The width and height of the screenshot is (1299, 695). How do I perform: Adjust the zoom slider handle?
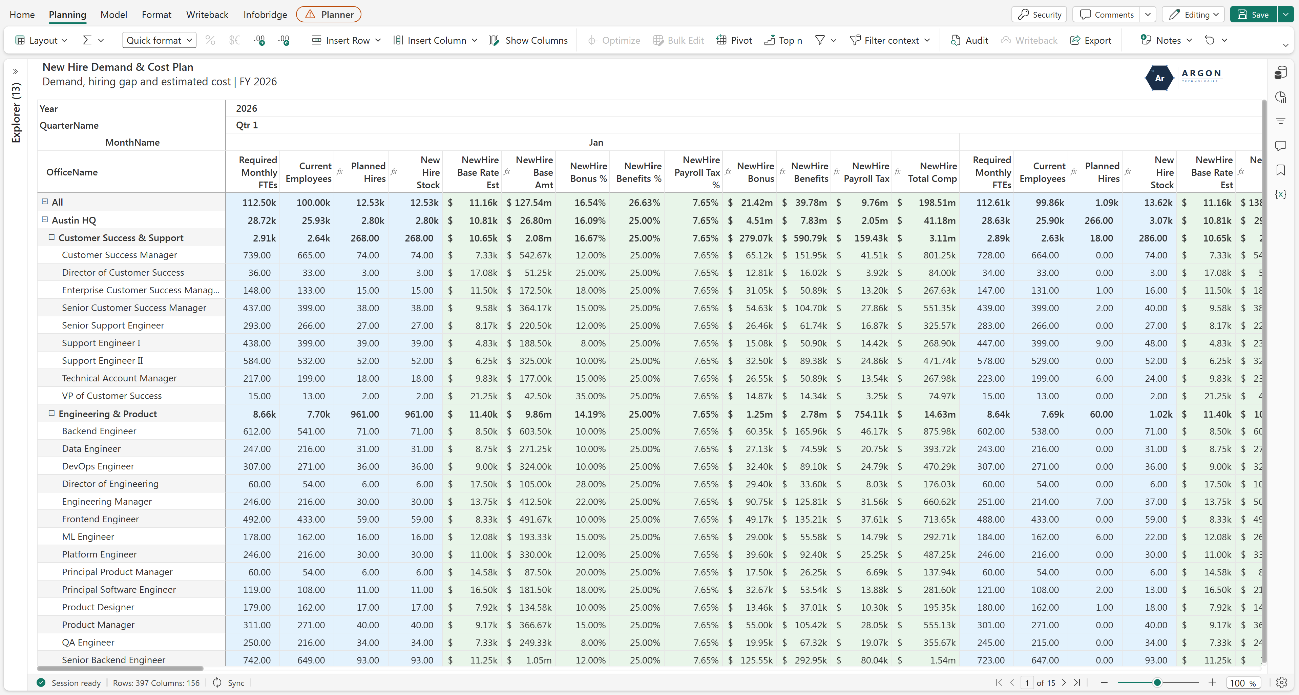point(1157,682)
